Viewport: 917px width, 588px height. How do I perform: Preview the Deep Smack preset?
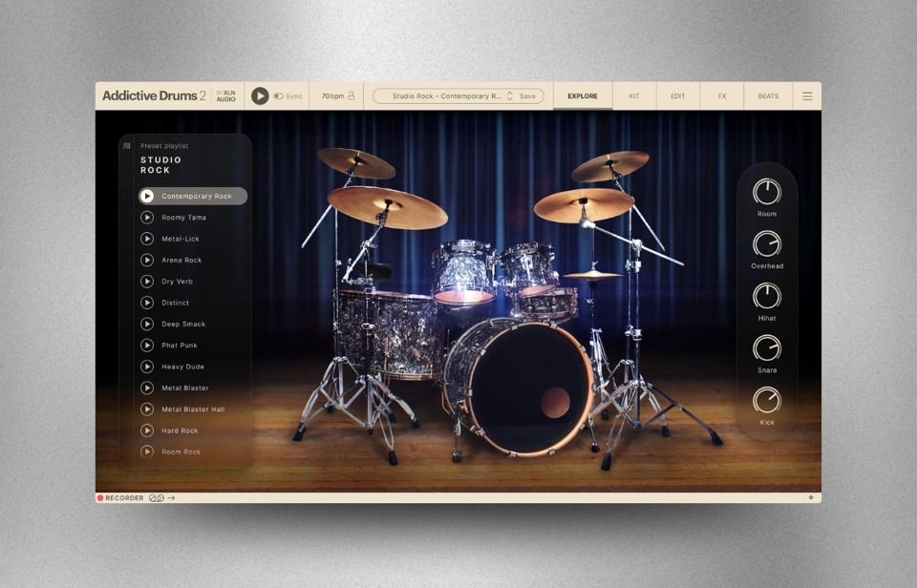[147, 324]
